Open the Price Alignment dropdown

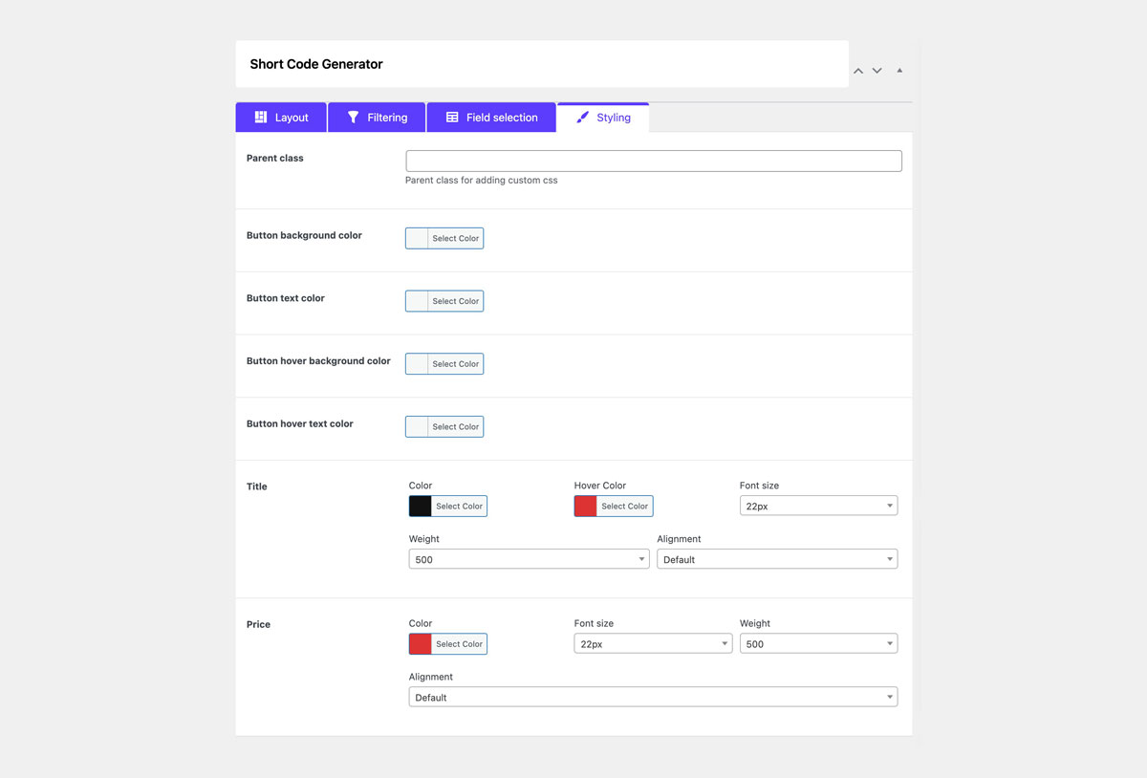(653, 697)
